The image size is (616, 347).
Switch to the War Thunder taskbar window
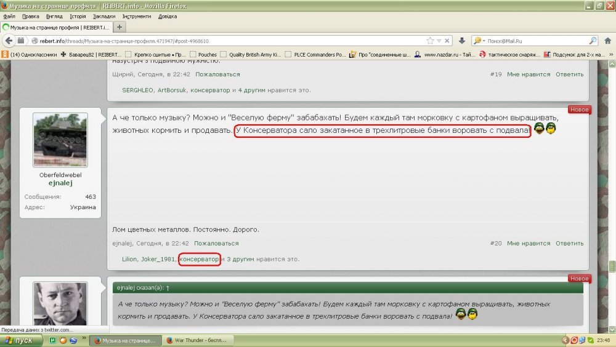pyautogui.click(x=196, y=340)
